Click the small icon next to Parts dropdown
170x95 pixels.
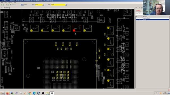click(x=45, y=5)
